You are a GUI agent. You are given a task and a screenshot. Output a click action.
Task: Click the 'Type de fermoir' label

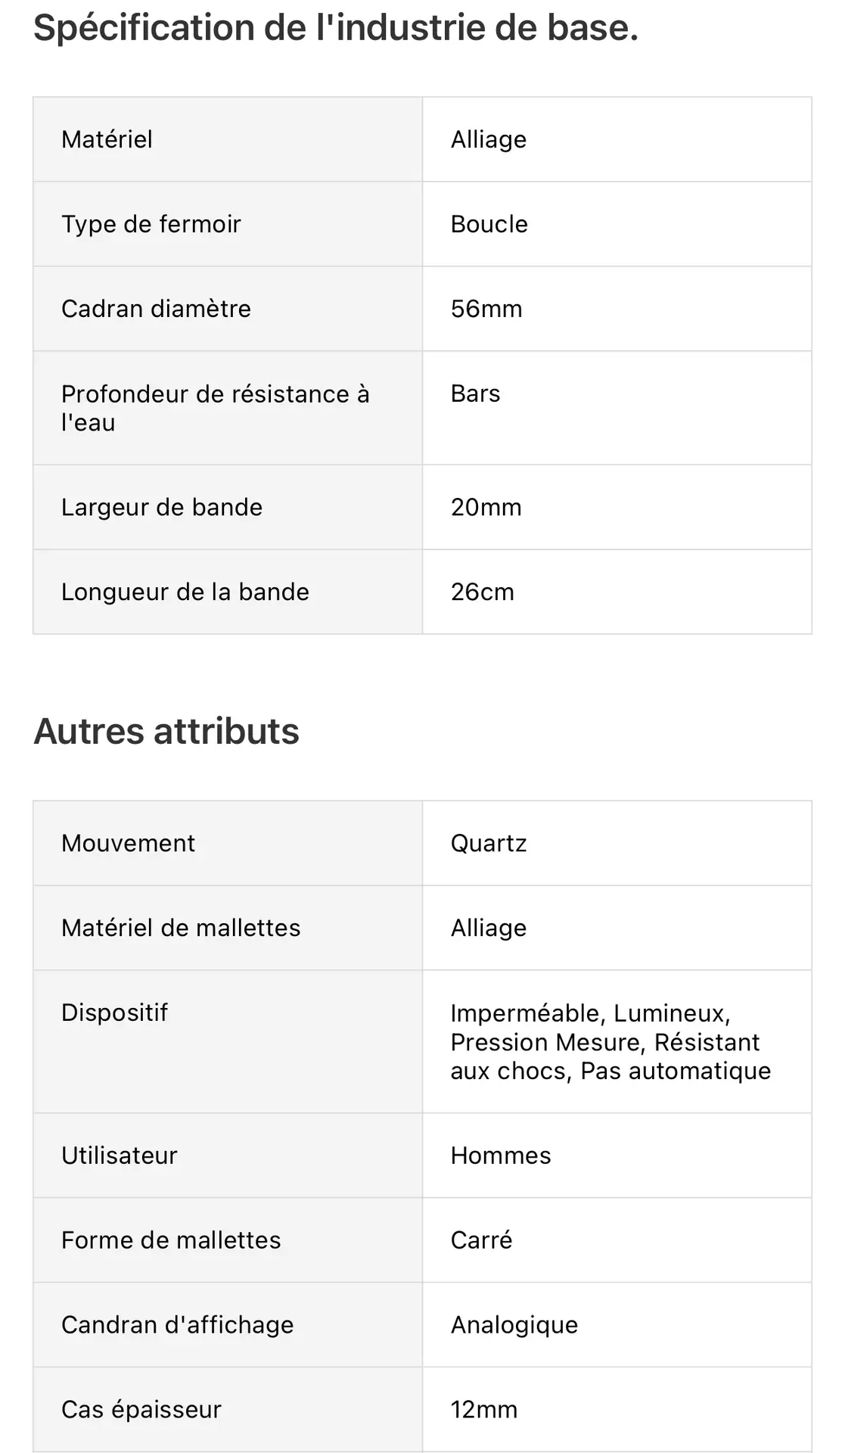[x=151, y=225]
